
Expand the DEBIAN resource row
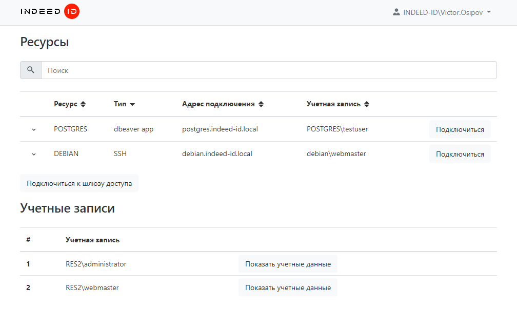coord(34,154)
